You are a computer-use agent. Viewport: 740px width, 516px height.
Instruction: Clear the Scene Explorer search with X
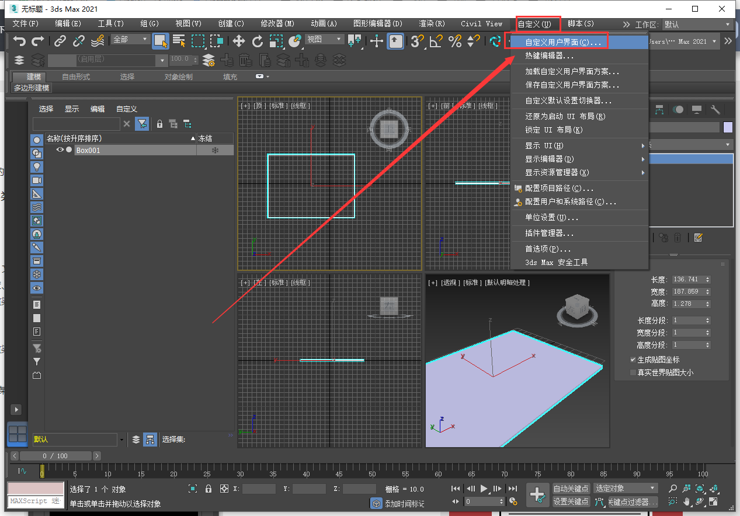tap(127, 124)
